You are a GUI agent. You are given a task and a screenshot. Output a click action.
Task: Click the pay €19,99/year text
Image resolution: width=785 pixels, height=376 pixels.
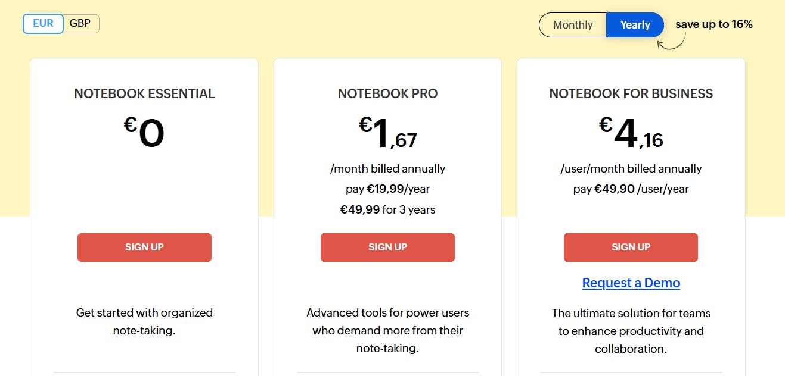[387, 189]
